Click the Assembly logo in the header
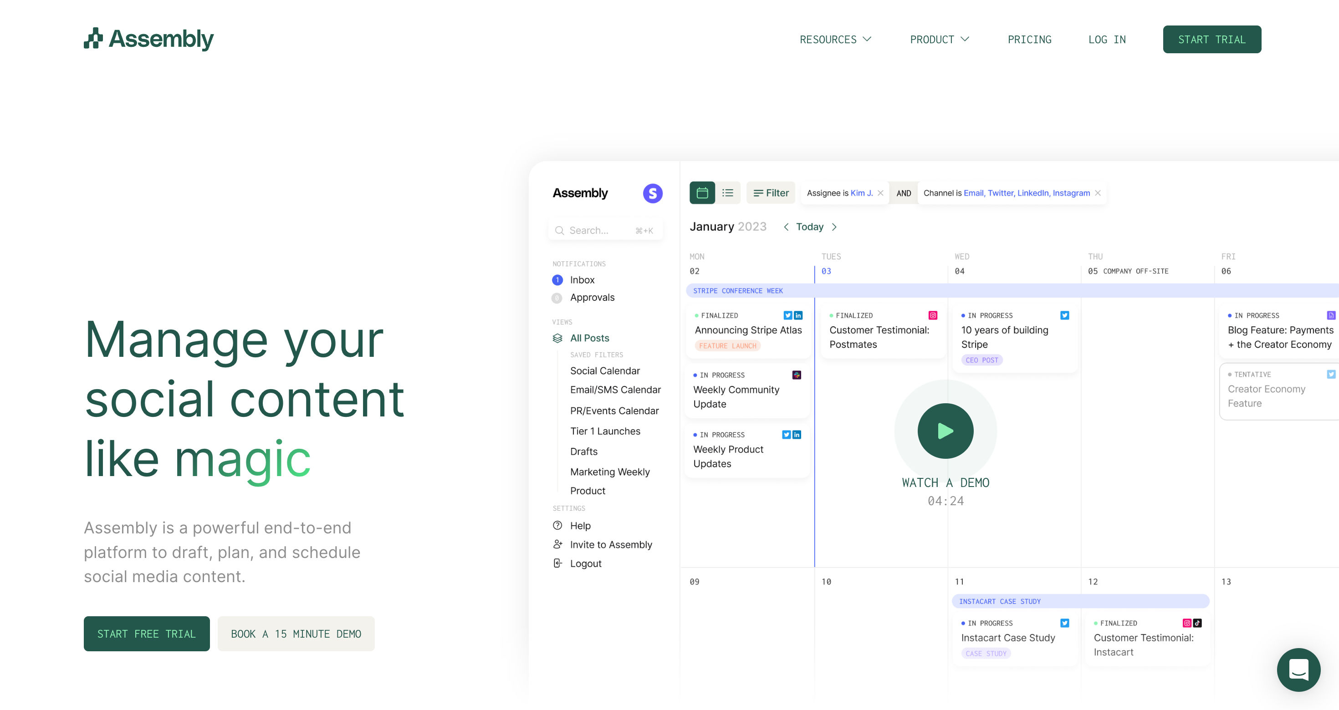 [148, 39]
